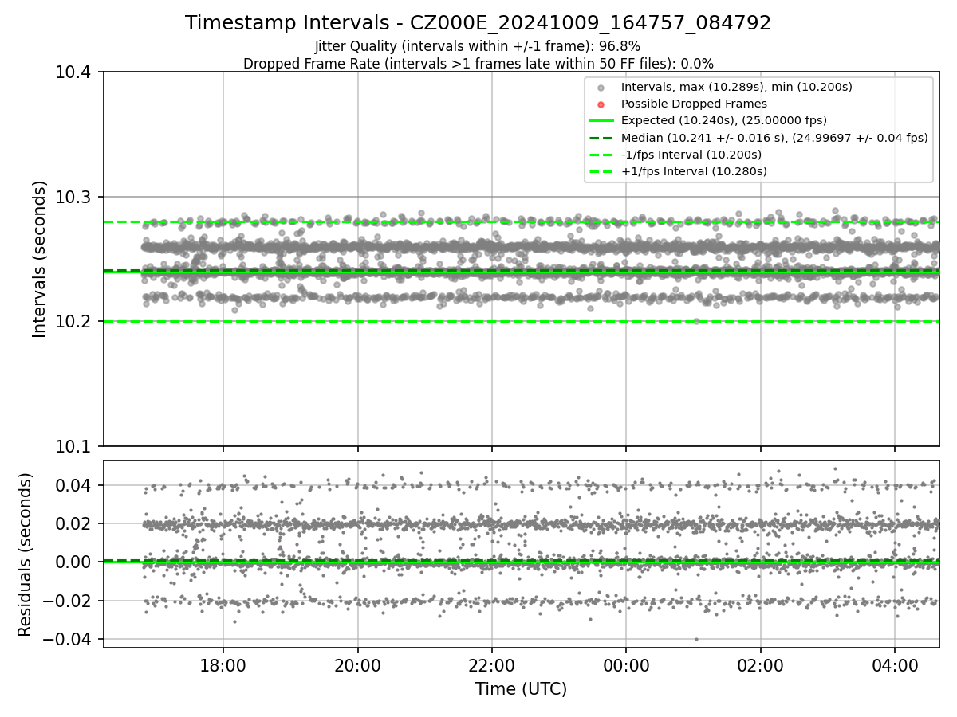Viewport: 957px width, 717px height.
Task: Click the 'Jitter Quality' 96.8% subtitle line
Action: point(478,47)
